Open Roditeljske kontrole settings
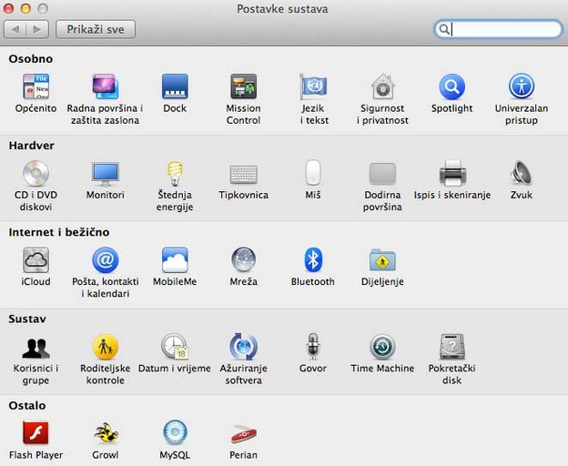Image resolution: width=568 pixels, height=466 pixels. coord(105,347)
